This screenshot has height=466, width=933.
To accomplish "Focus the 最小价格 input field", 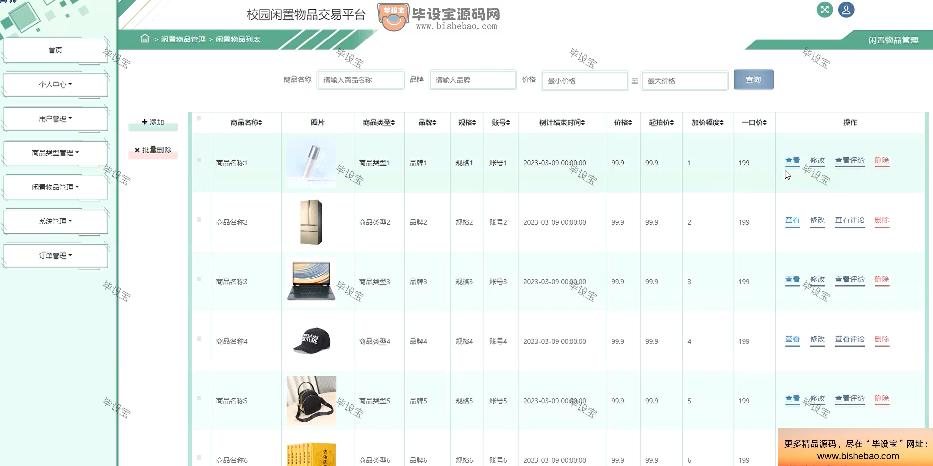I will pyautogui.click(x=584, y=81).
